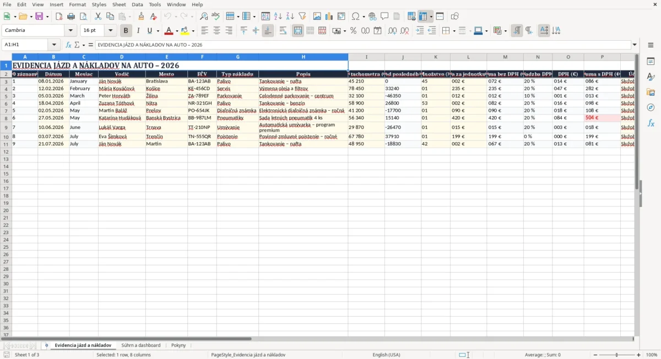Click the Clear Direct Formatting icon

tap(154, 16)
